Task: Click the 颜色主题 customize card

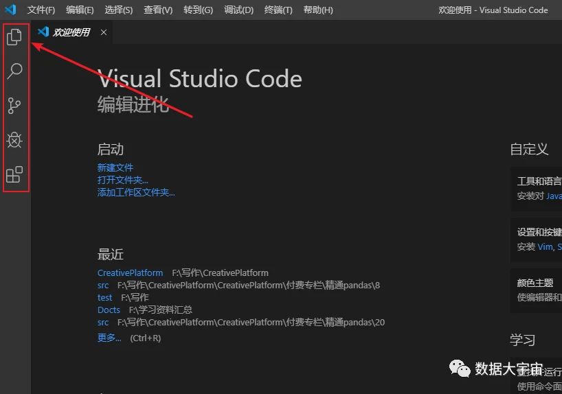Action: pos(536,290)
